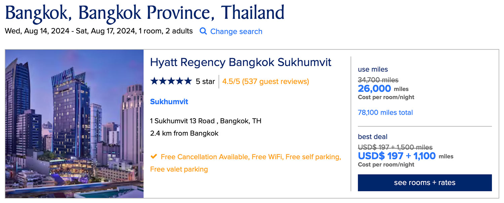
Task: Click the Bangkok, Bangkok Province, Thailand heading
Action: 145,13
